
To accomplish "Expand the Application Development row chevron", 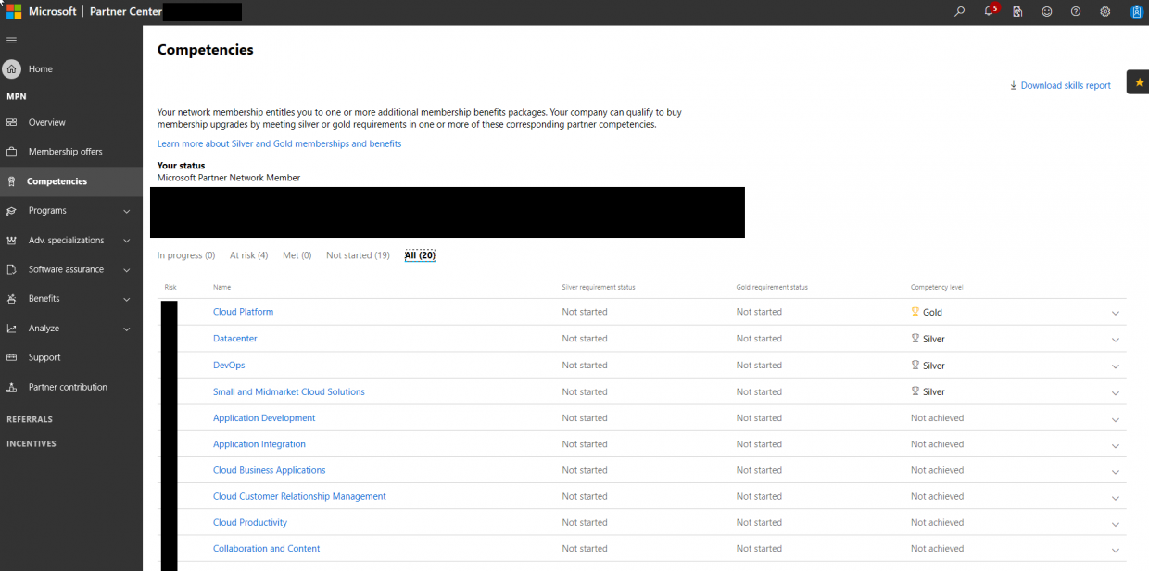I will pos(1116,419).
